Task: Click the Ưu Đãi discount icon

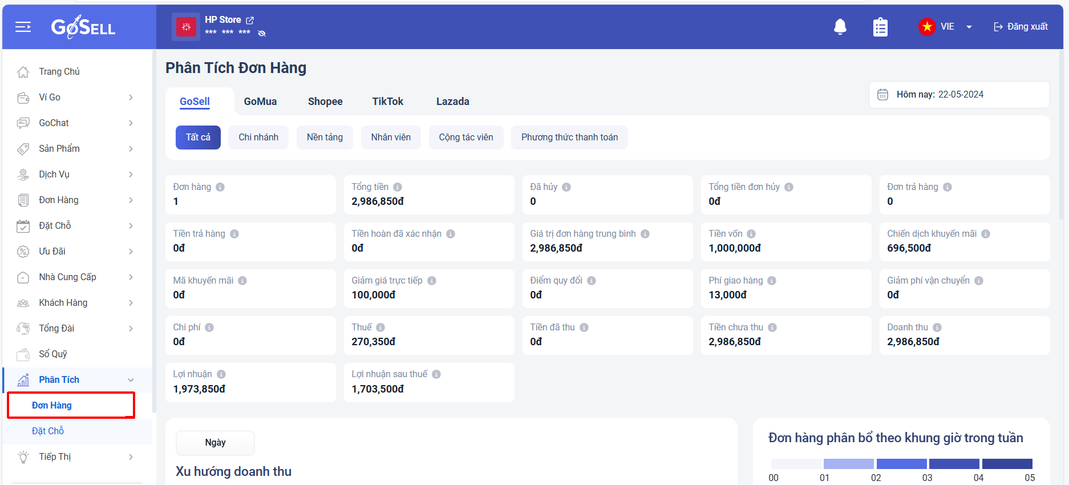Action: coord(23,252)
